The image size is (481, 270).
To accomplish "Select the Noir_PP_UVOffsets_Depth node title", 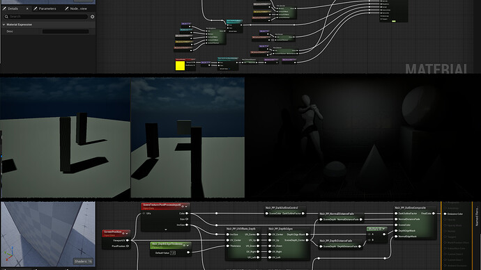I will tap(240, 229).
